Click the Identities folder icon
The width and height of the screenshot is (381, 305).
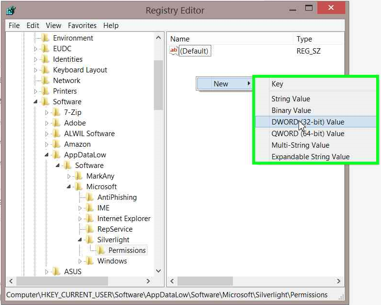point(45,59)
